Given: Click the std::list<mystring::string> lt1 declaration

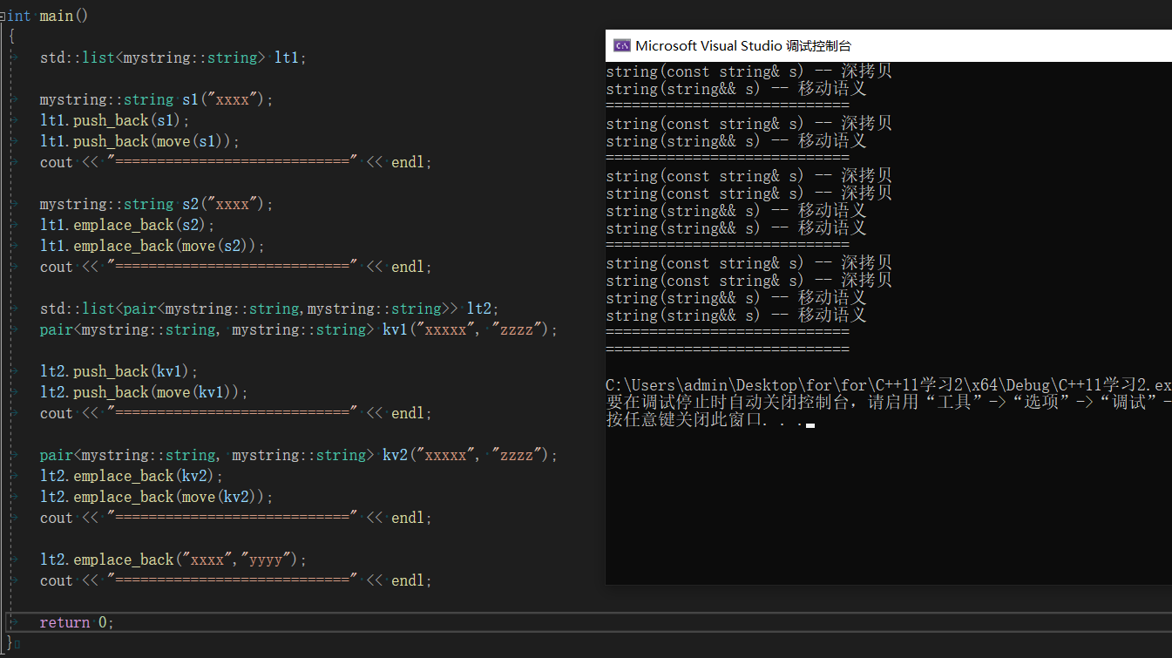Looking at the screenshot, I should point(173,58).
